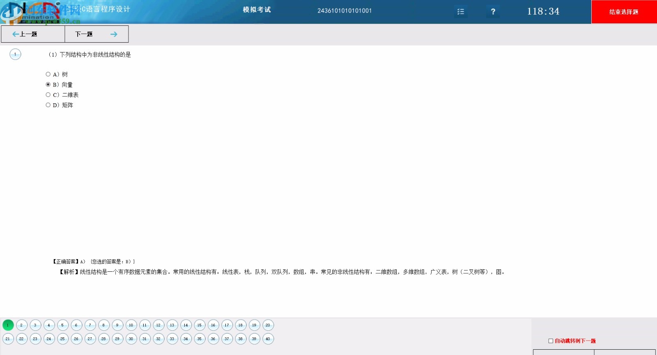Select answer B) 向量
This screenshot has width=657, height=355.
48,84
